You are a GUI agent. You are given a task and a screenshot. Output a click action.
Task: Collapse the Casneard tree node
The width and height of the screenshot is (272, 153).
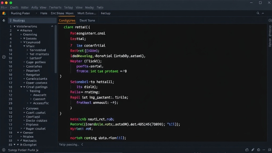tap(21, 42)
